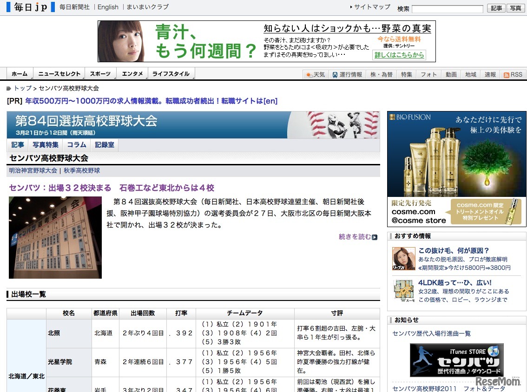Open この抜け毛、何が原因？ link
527x392 pixels.
454,251
